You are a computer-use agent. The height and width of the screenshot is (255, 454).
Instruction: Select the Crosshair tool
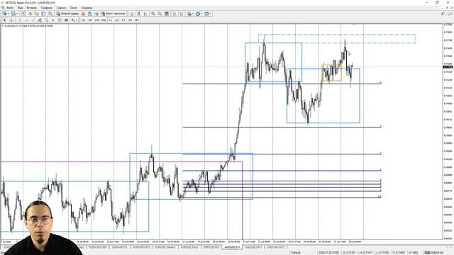11,20
